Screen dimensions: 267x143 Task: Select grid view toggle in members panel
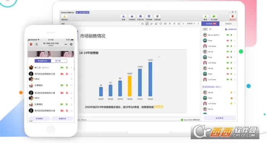click(x=210, y=29)
